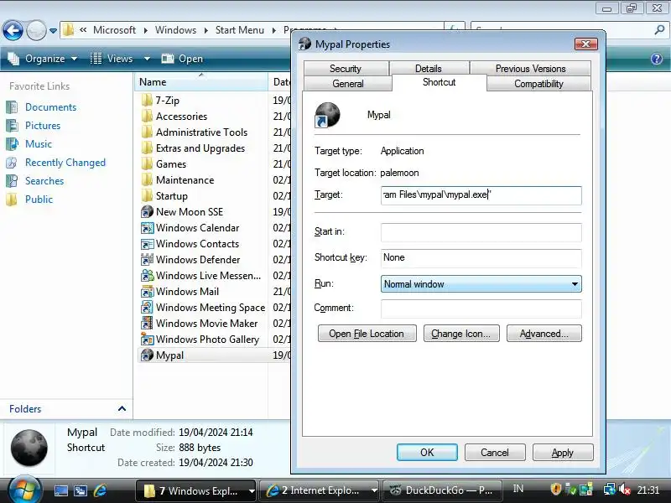Click the Windows Mail shortcut icon
Screen dimensions: 671x503
pos(147,292)
